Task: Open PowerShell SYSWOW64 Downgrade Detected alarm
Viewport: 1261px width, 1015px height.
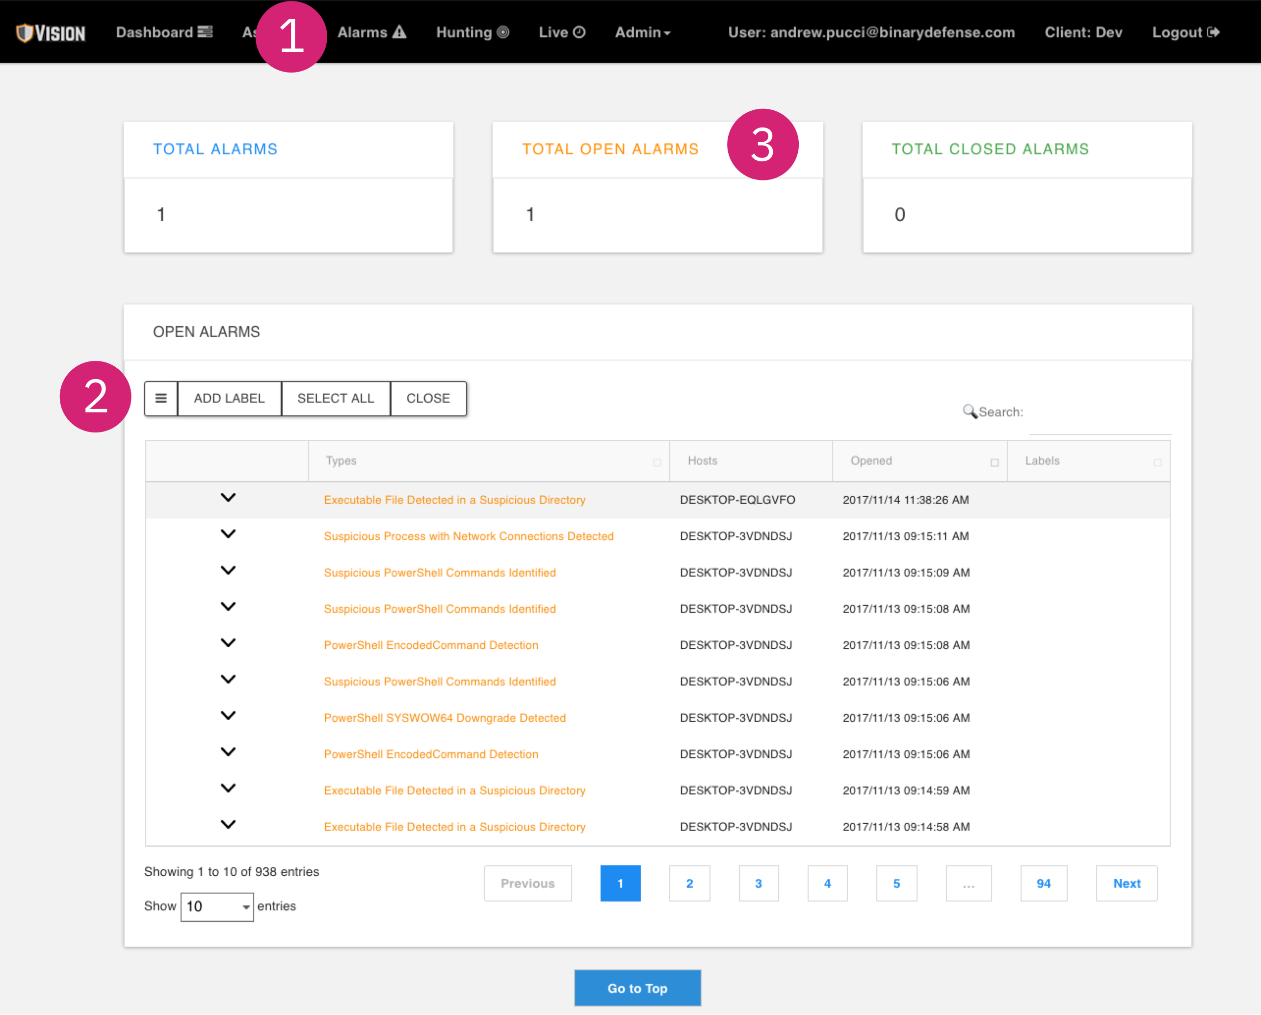Action: coord(445,718)
